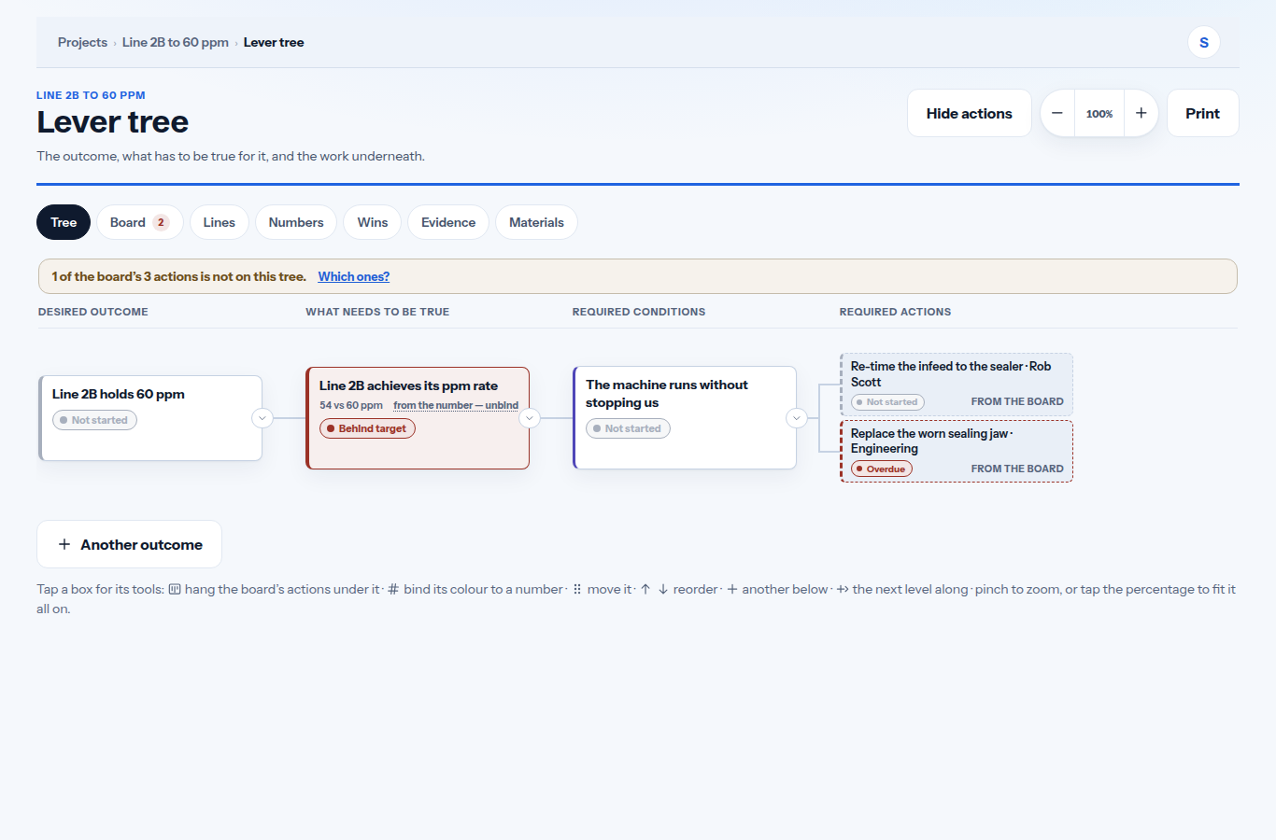Click the Overdue status pill

881,469
